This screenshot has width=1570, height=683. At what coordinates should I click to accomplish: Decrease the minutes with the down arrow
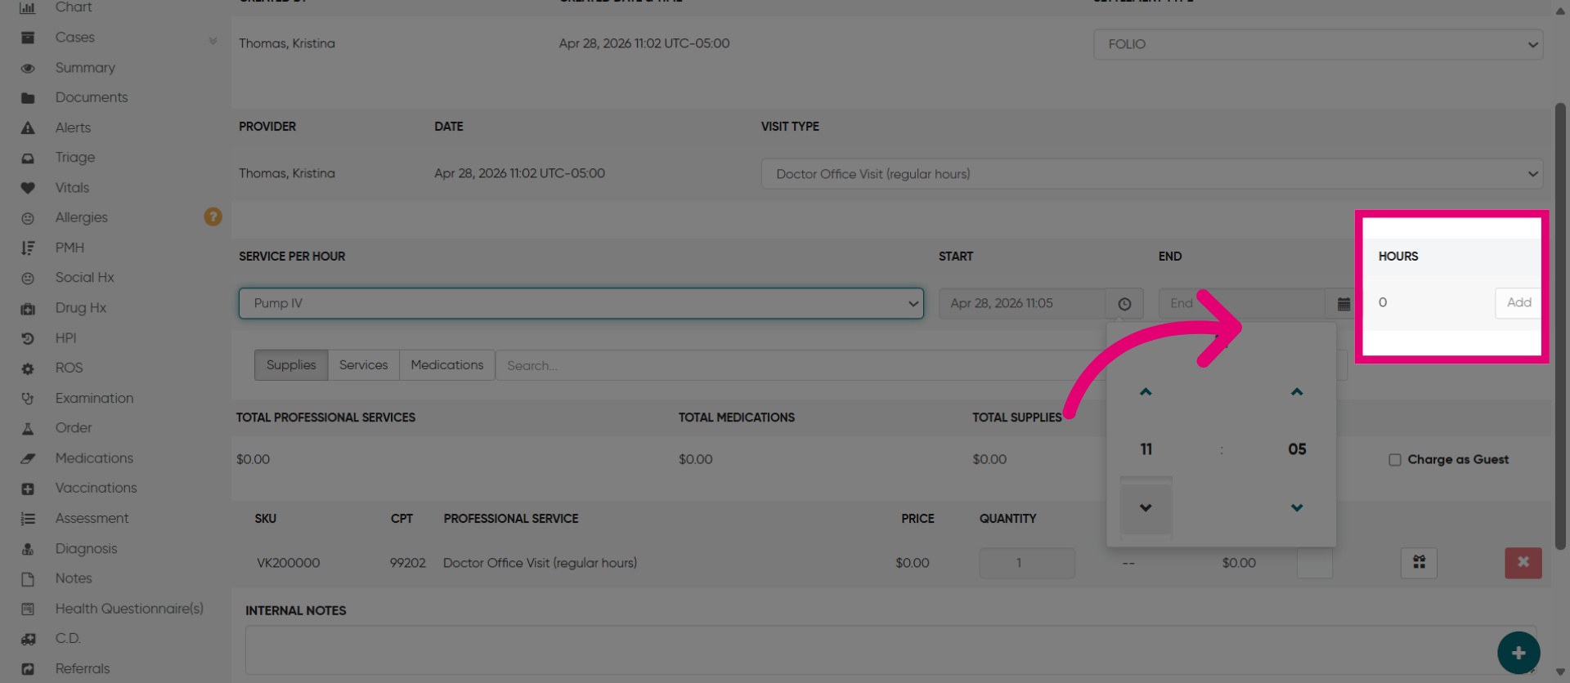point(1297,507)
